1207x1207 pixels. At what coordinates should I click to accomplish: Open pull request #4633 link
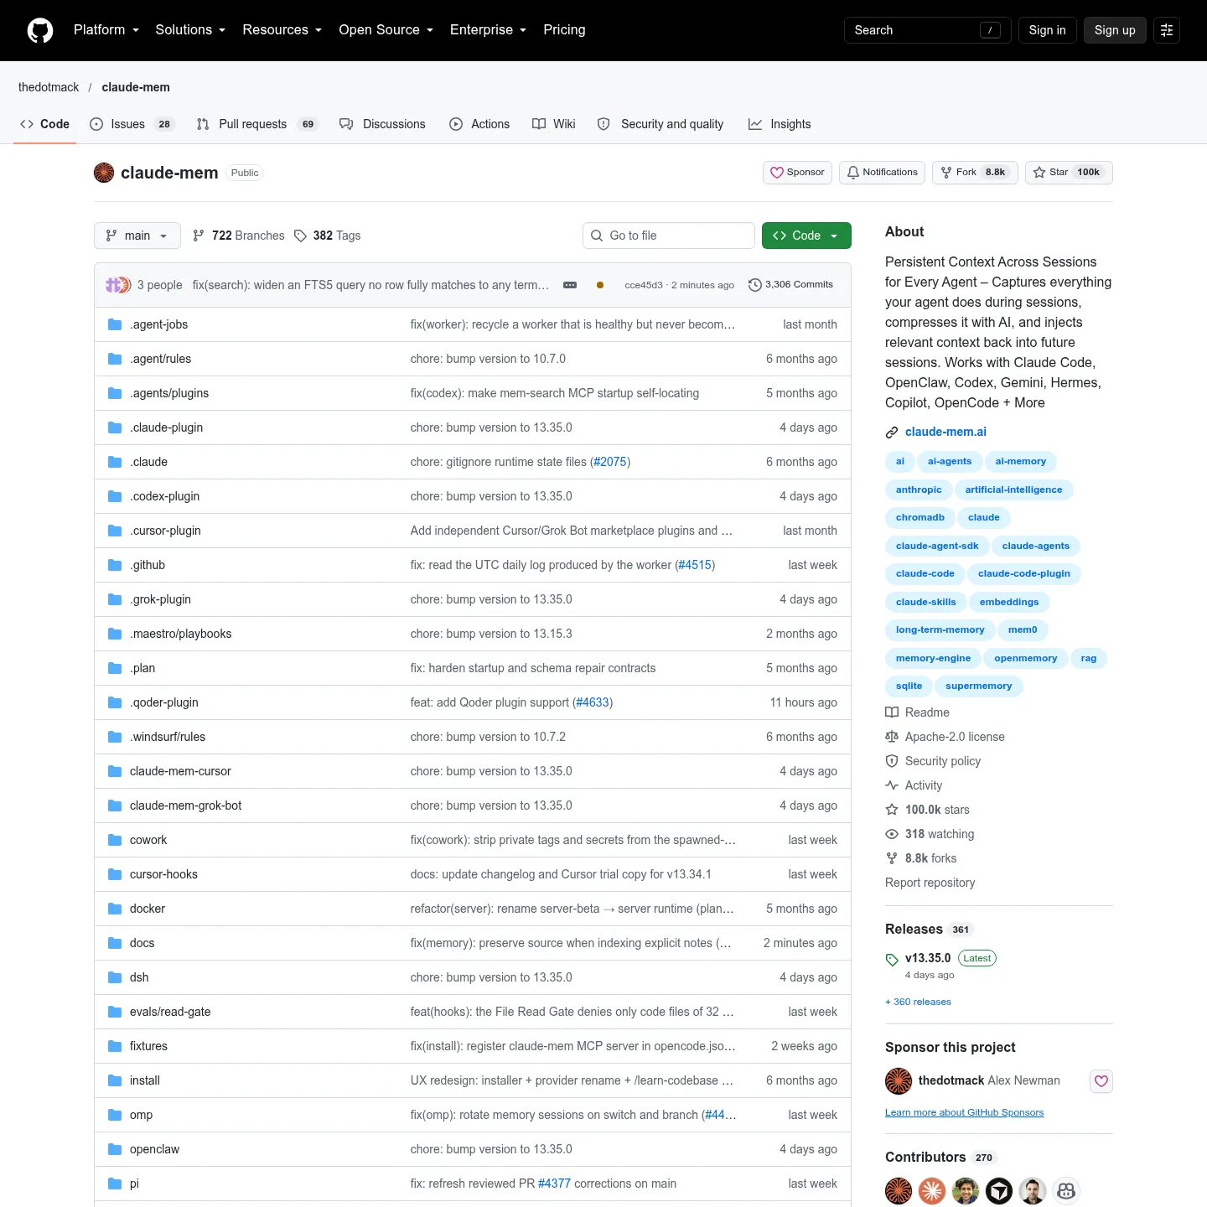[x=593, y=702]
